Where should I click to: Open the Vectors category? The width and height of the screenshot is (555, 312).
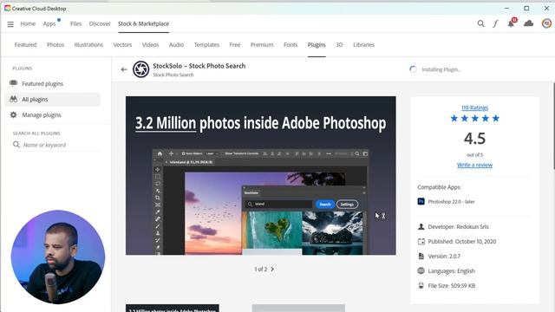[122, 44]
